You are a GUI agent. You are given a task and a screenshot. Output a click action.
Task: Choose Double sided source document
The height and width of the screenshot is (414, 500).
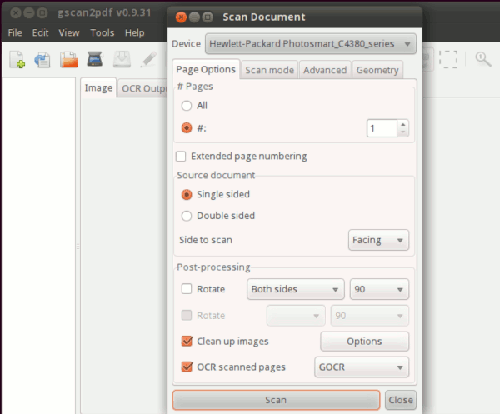click(187, 216)
